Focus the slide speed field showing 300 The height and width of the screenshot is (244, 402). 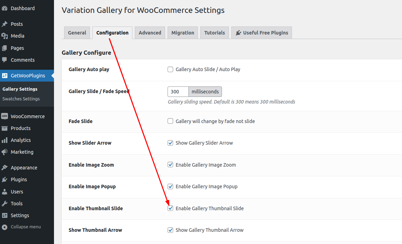pyautogui.click(x=178, y=92)
